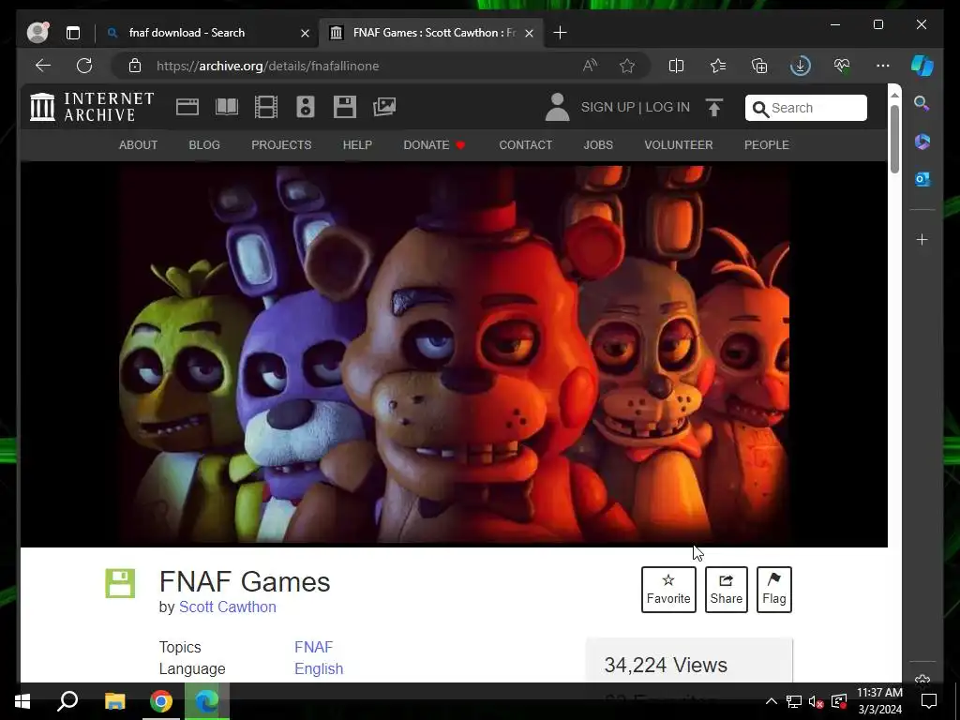Open Edge Settings and more menu
Image resolution: width=960 pixels, height=720 pixels.
(883, 66)
